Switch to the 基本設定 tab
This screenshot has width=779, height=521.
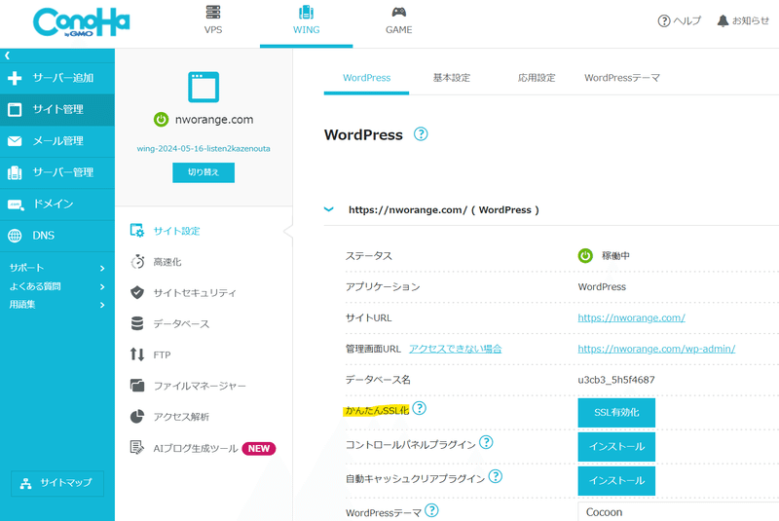[x=451, y=78]
